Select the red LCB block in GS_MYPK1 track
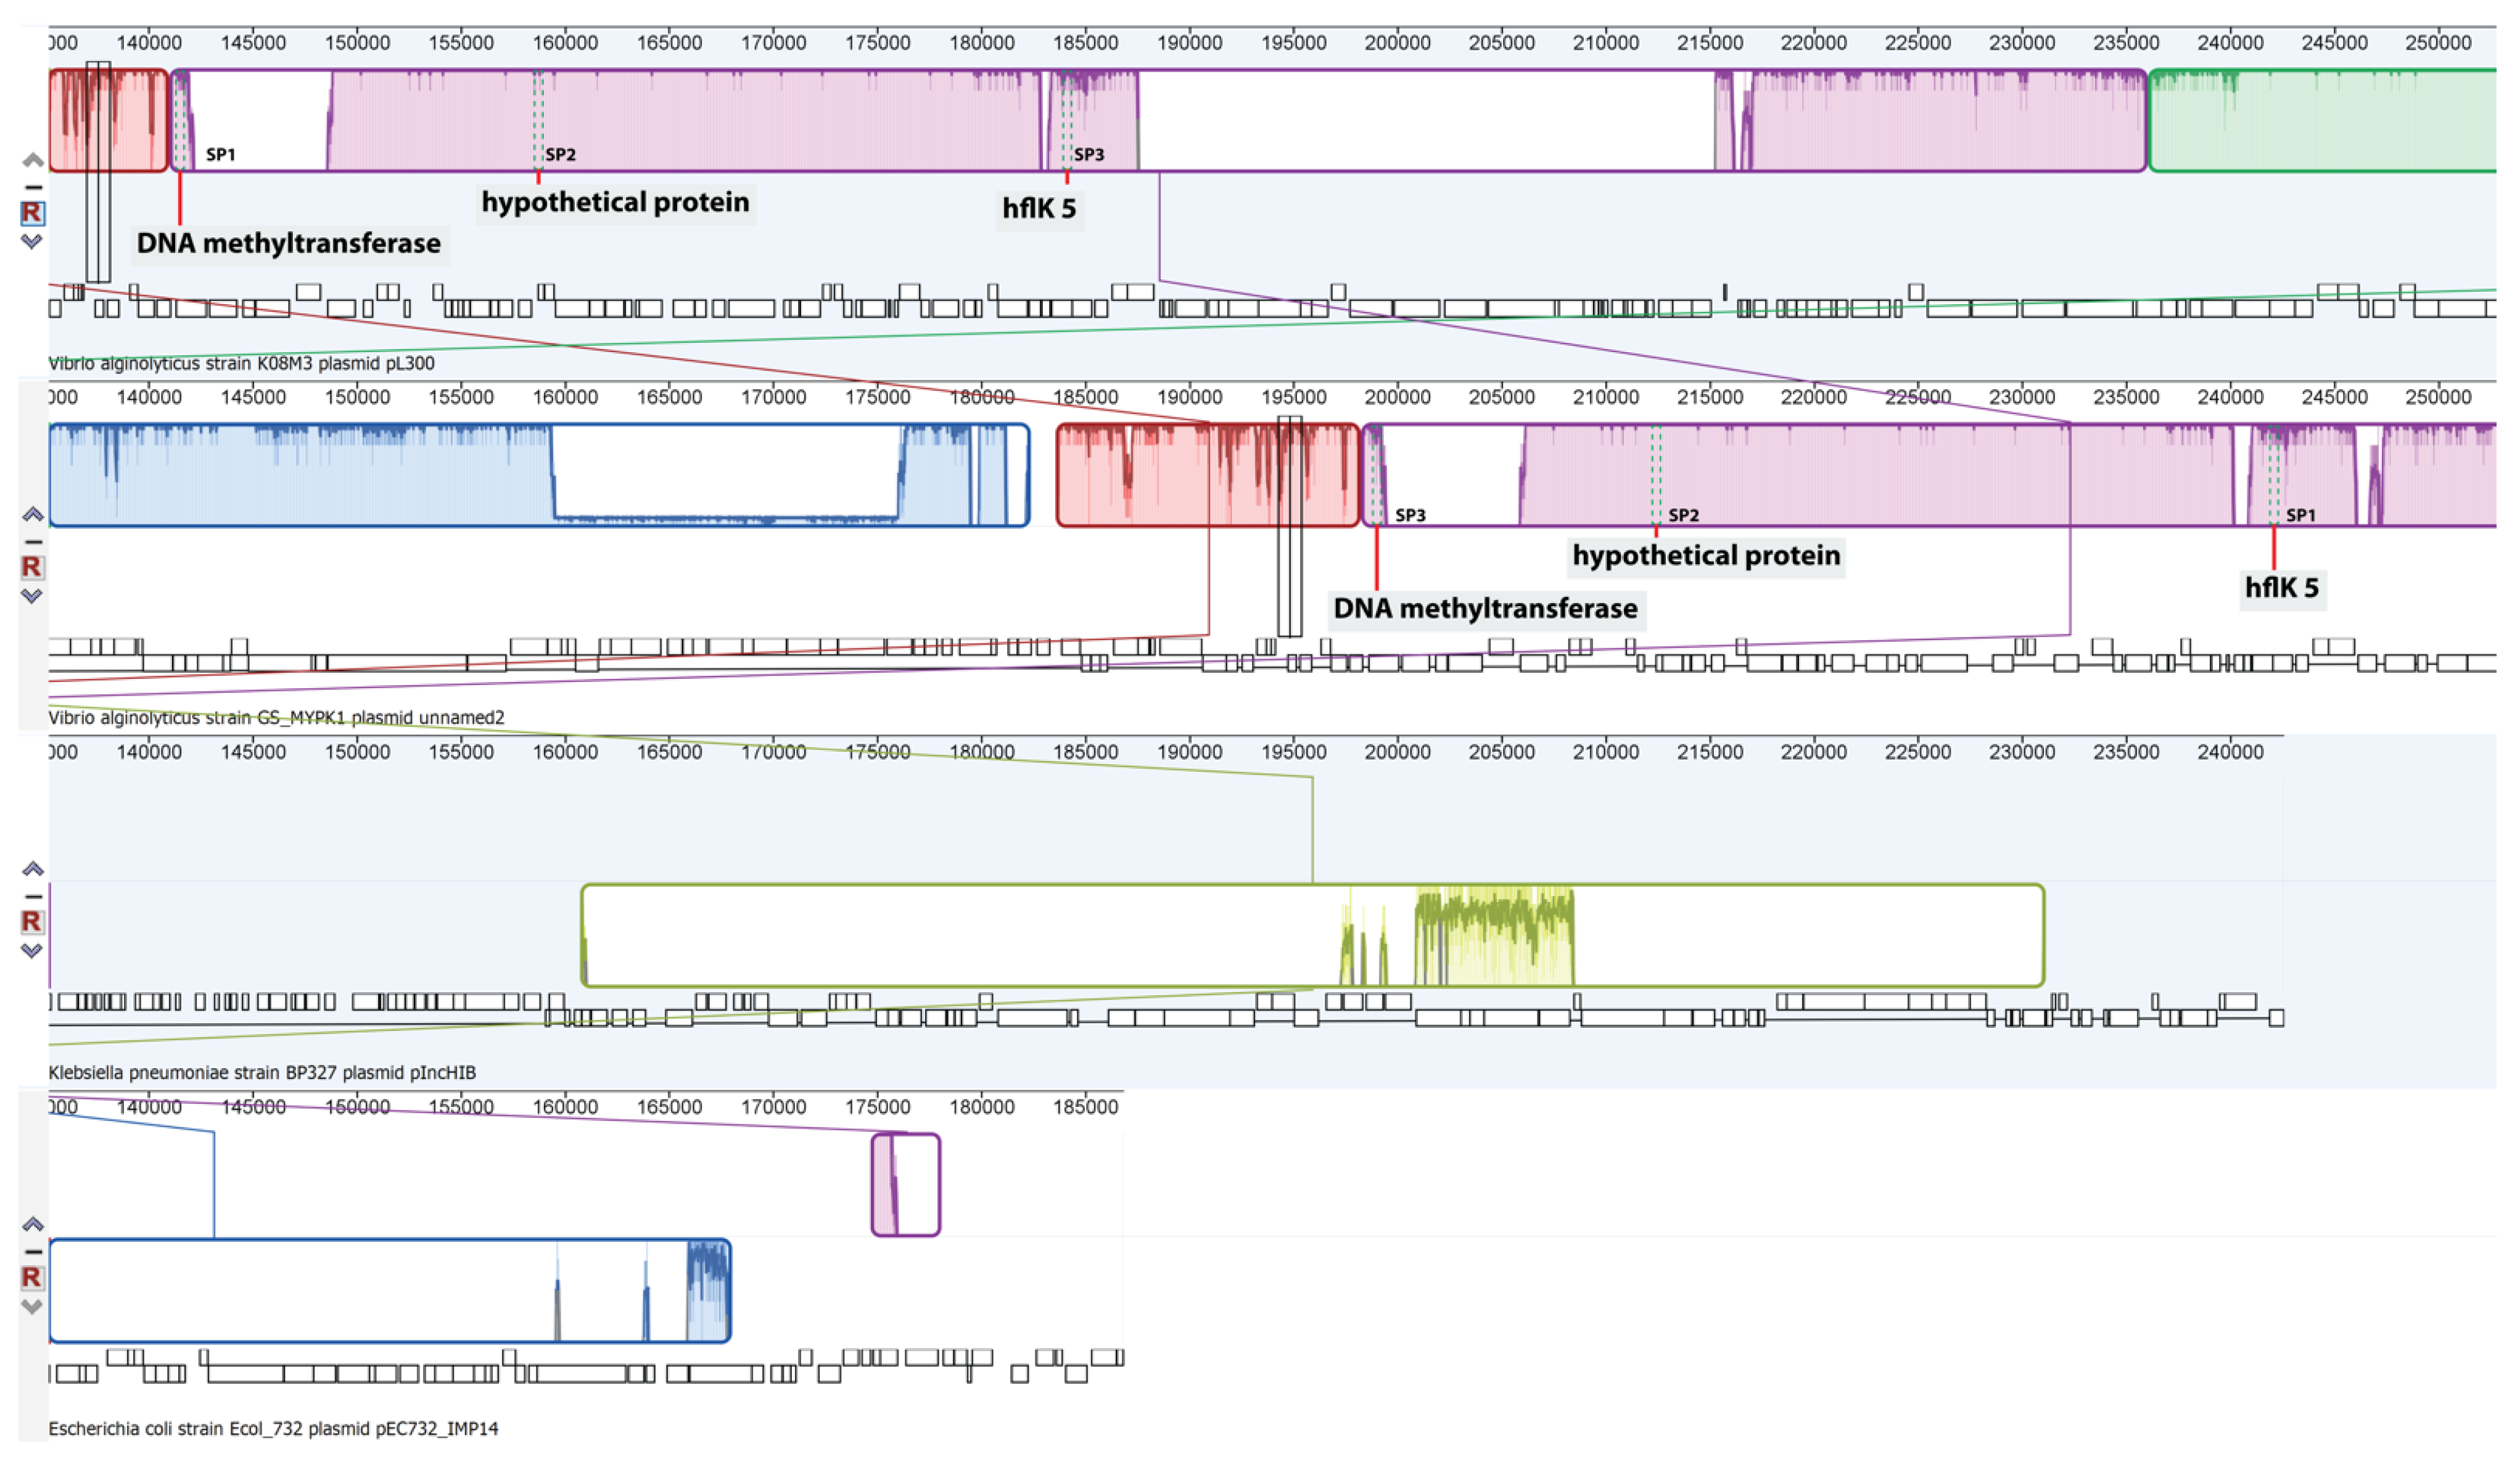 click(1208, 475)
